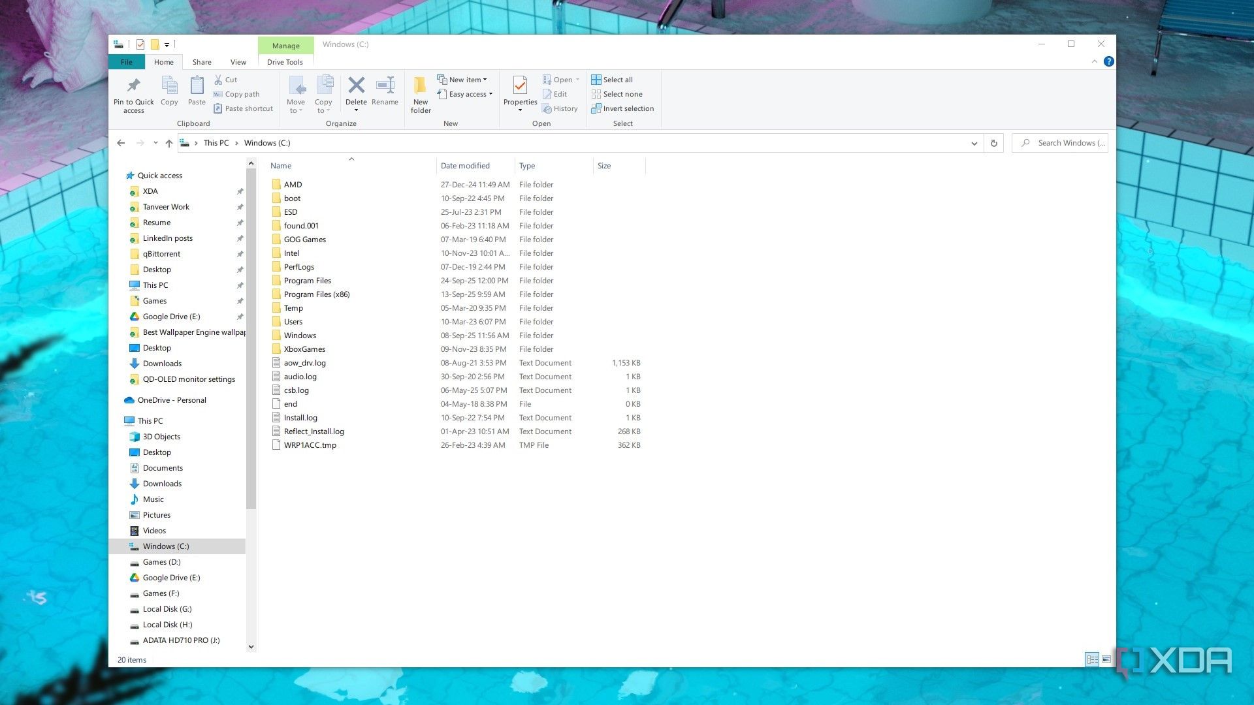Click Cut in Clipboard group

pos(225,80)
